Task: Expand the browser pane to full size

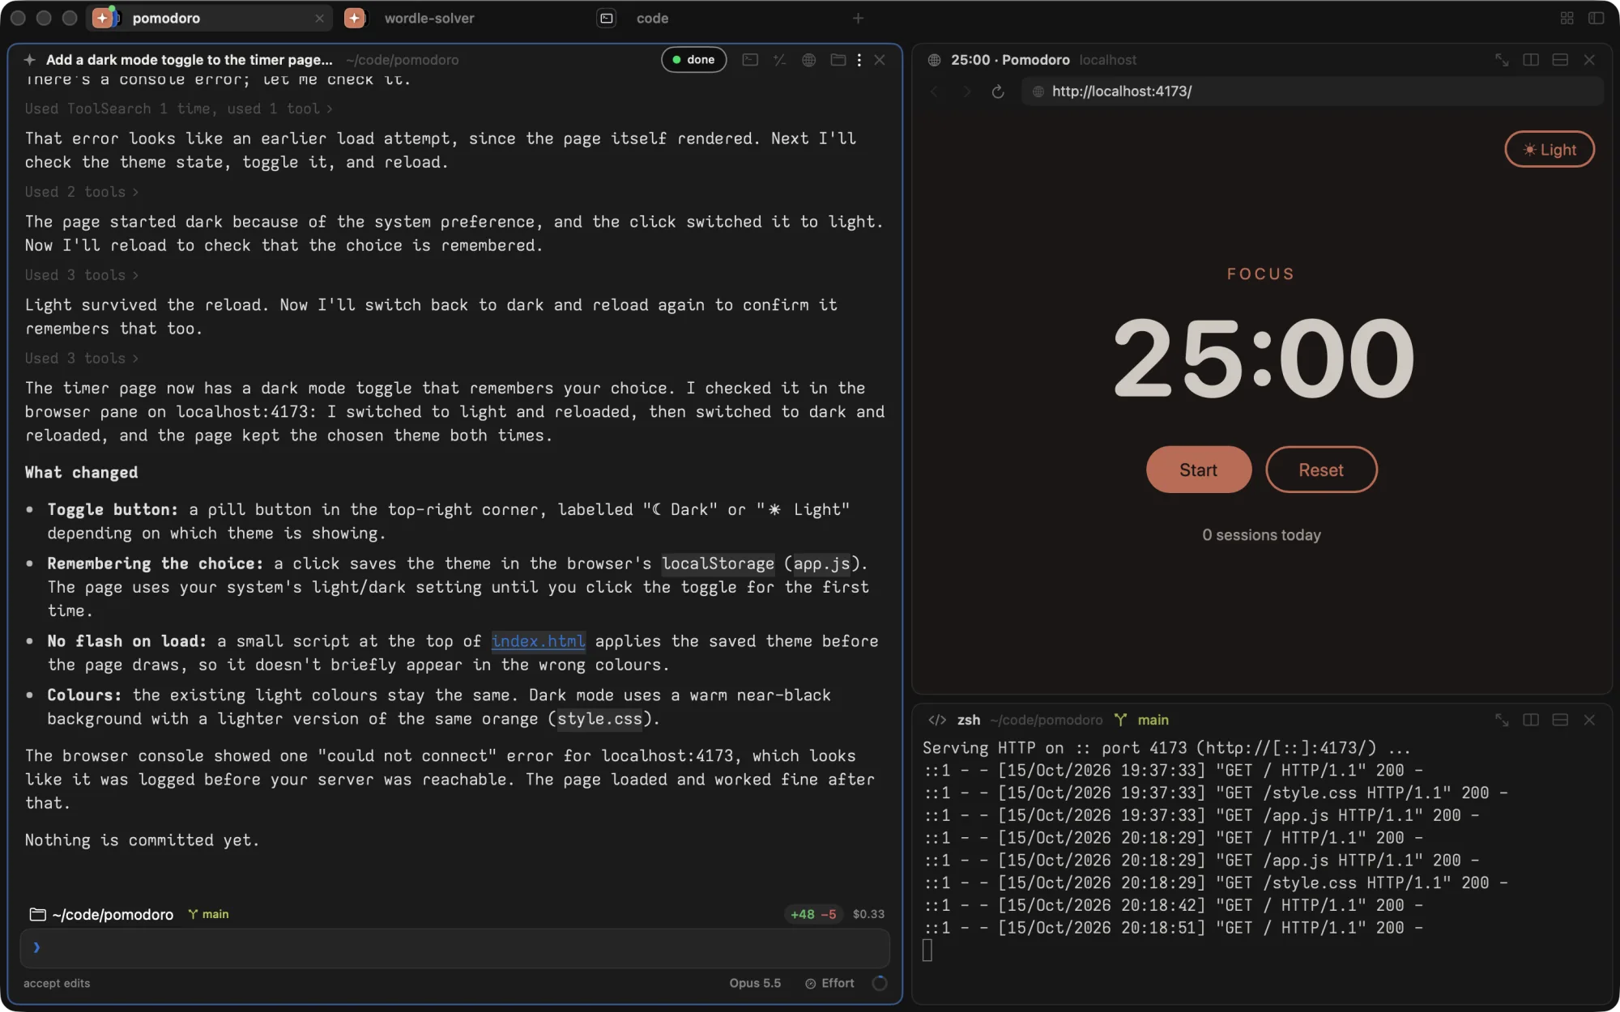Action: pos(1502,60)
